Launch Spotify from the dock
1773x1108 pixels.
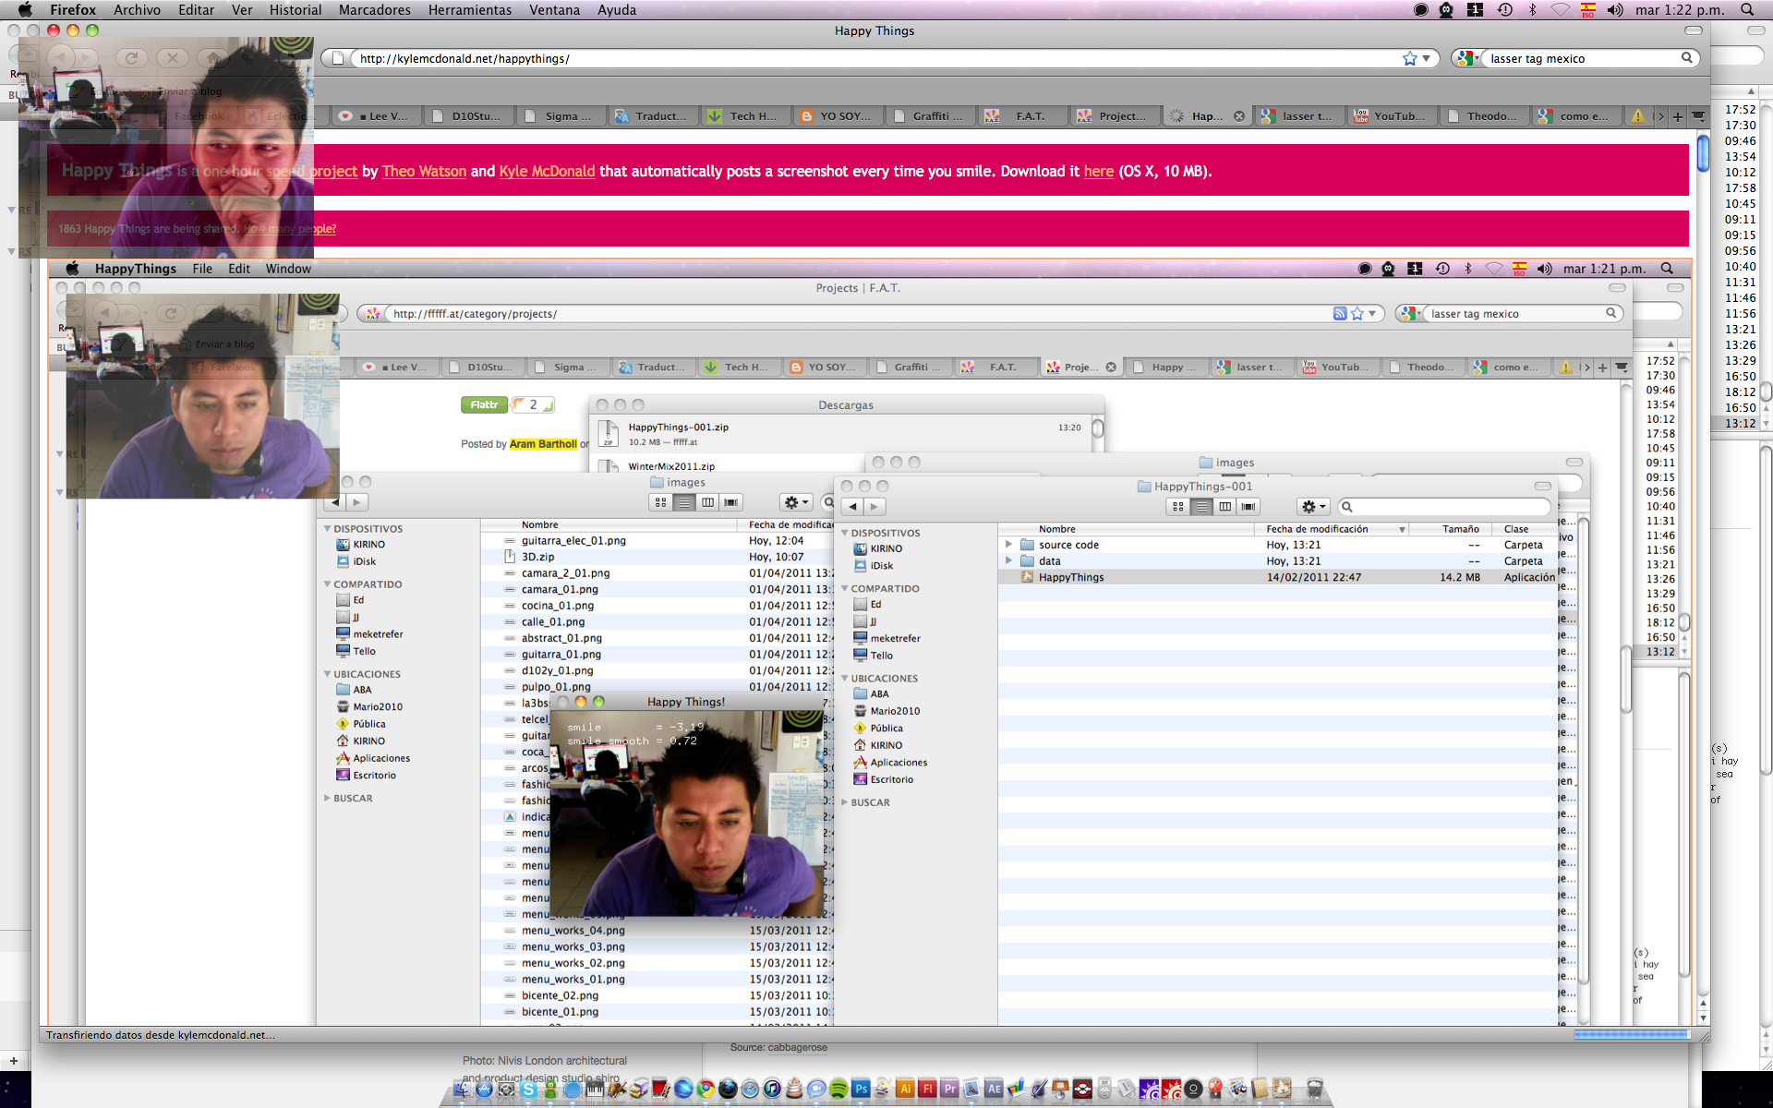838,1090
